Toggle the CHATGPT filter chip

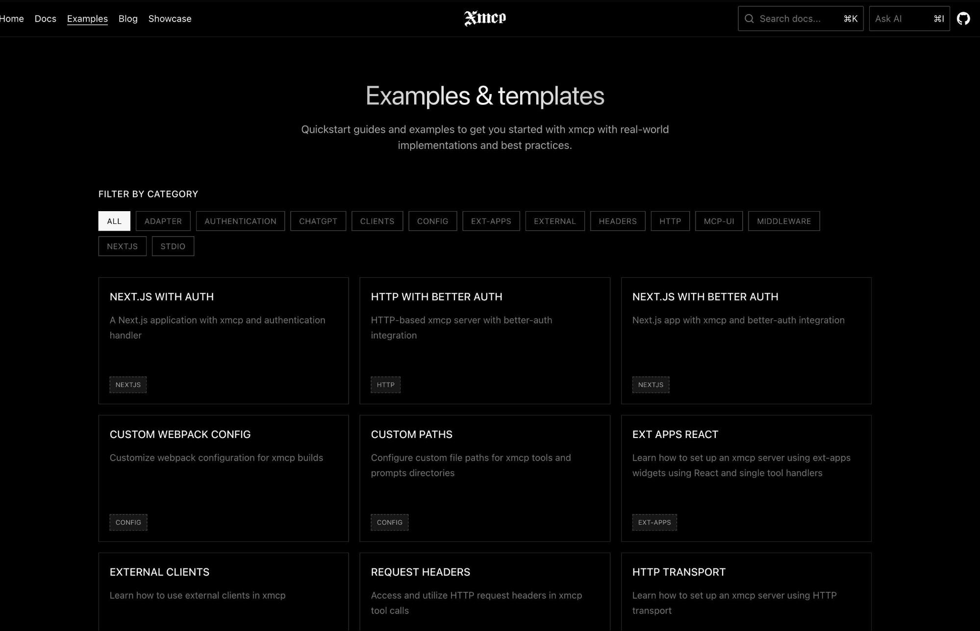[x=318, y=221]
